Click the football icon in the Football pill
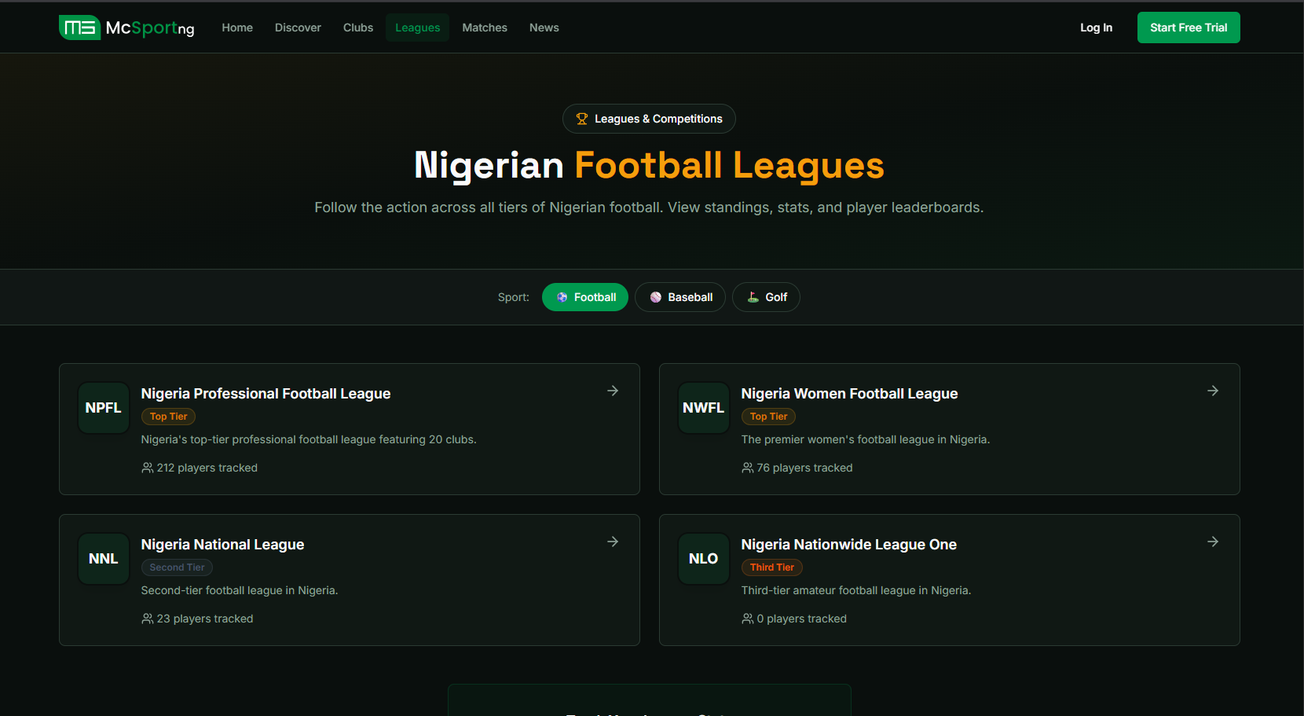The image size is (1304, 716). [x=562, y=297]
